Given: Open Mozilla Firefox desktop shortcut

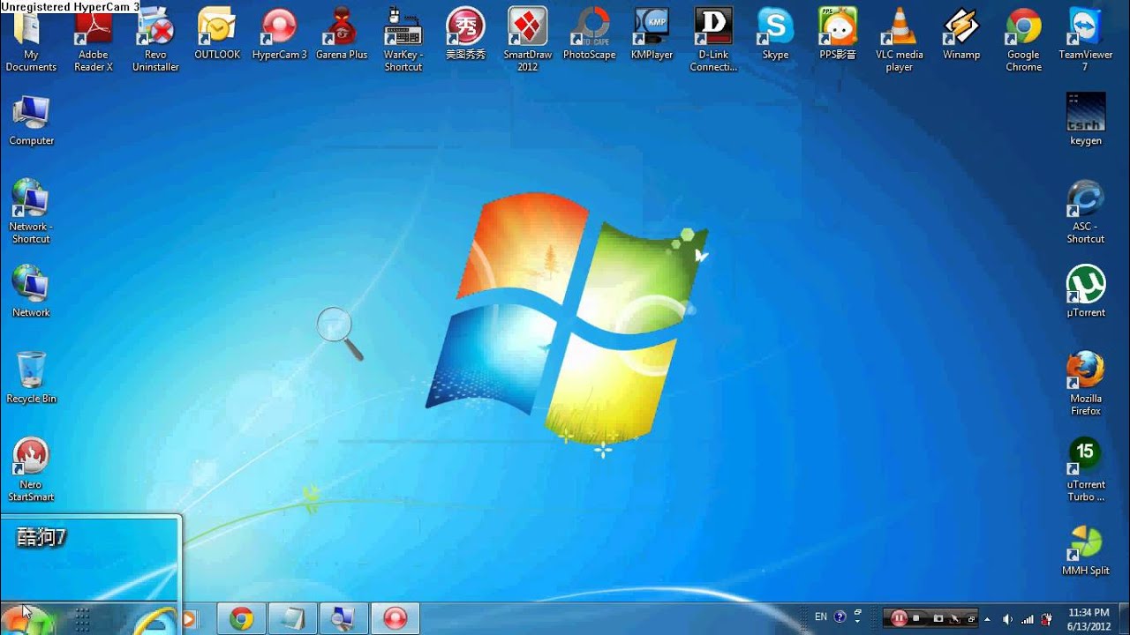Looking at the screenshot, I should (1085, 384).
